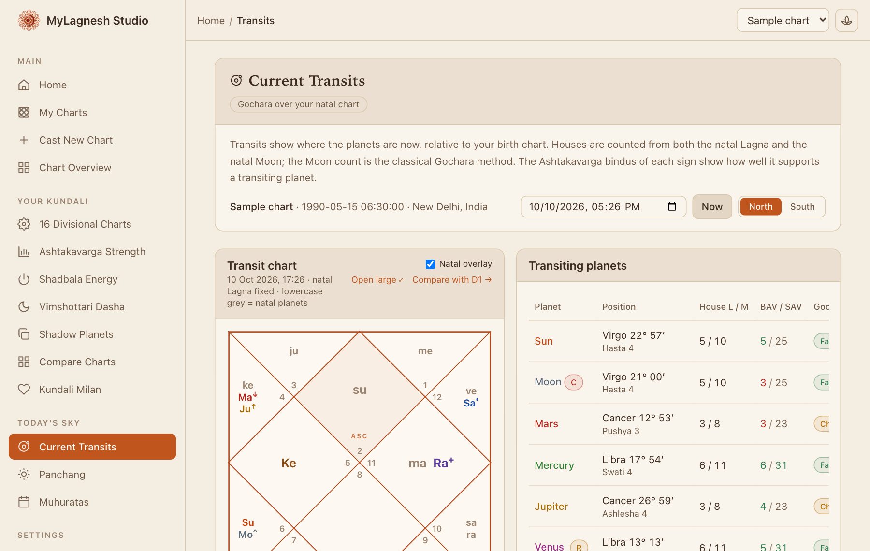This screenshot has width=870, height=551.
Task: Click the heart icon for Kundali Milan
Action: [x=24, y=390]
